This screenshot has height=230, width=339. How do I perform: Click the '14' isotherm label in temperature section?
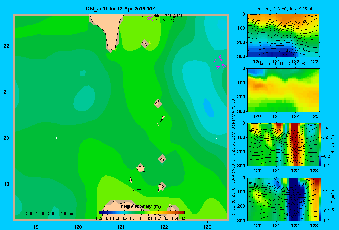pyautogui.click(x=286, y=51)
